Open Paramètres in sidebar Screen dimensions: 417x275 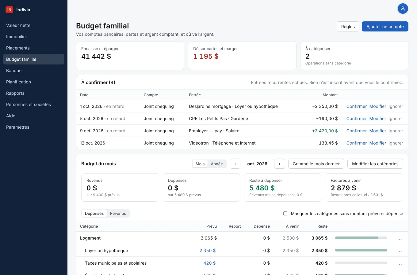(x=34, y=127)
